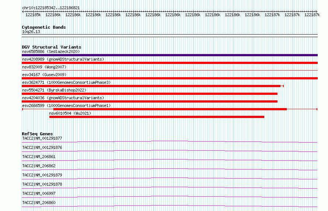Select the thick red esv2666599 variant bar
The image size is (328, 211).
(x=170, y=109)
